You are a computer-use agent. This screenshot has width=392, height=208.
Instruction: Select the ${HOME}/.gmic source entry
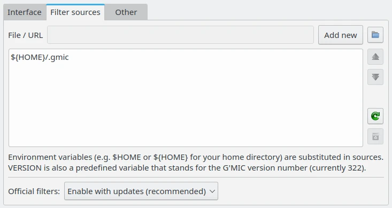[40, 57]
